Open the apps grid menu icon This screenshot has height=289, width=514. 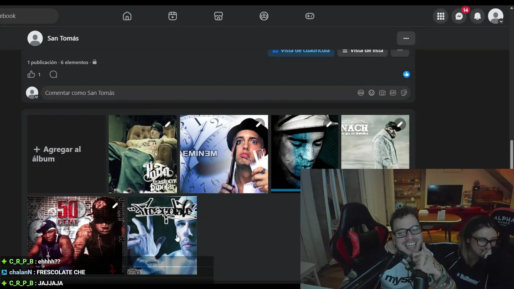441,16
